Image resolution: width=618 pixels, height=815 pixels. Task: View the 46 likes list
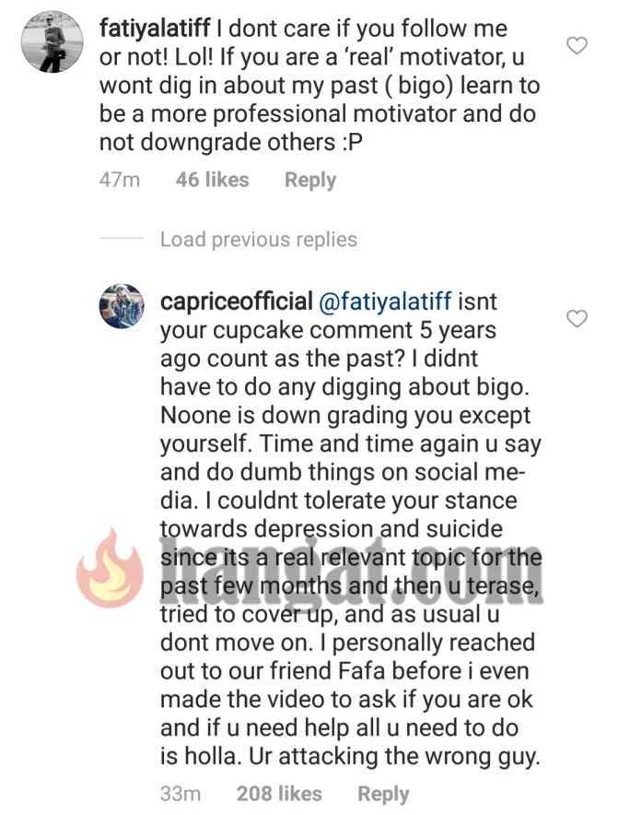(212, 180)
